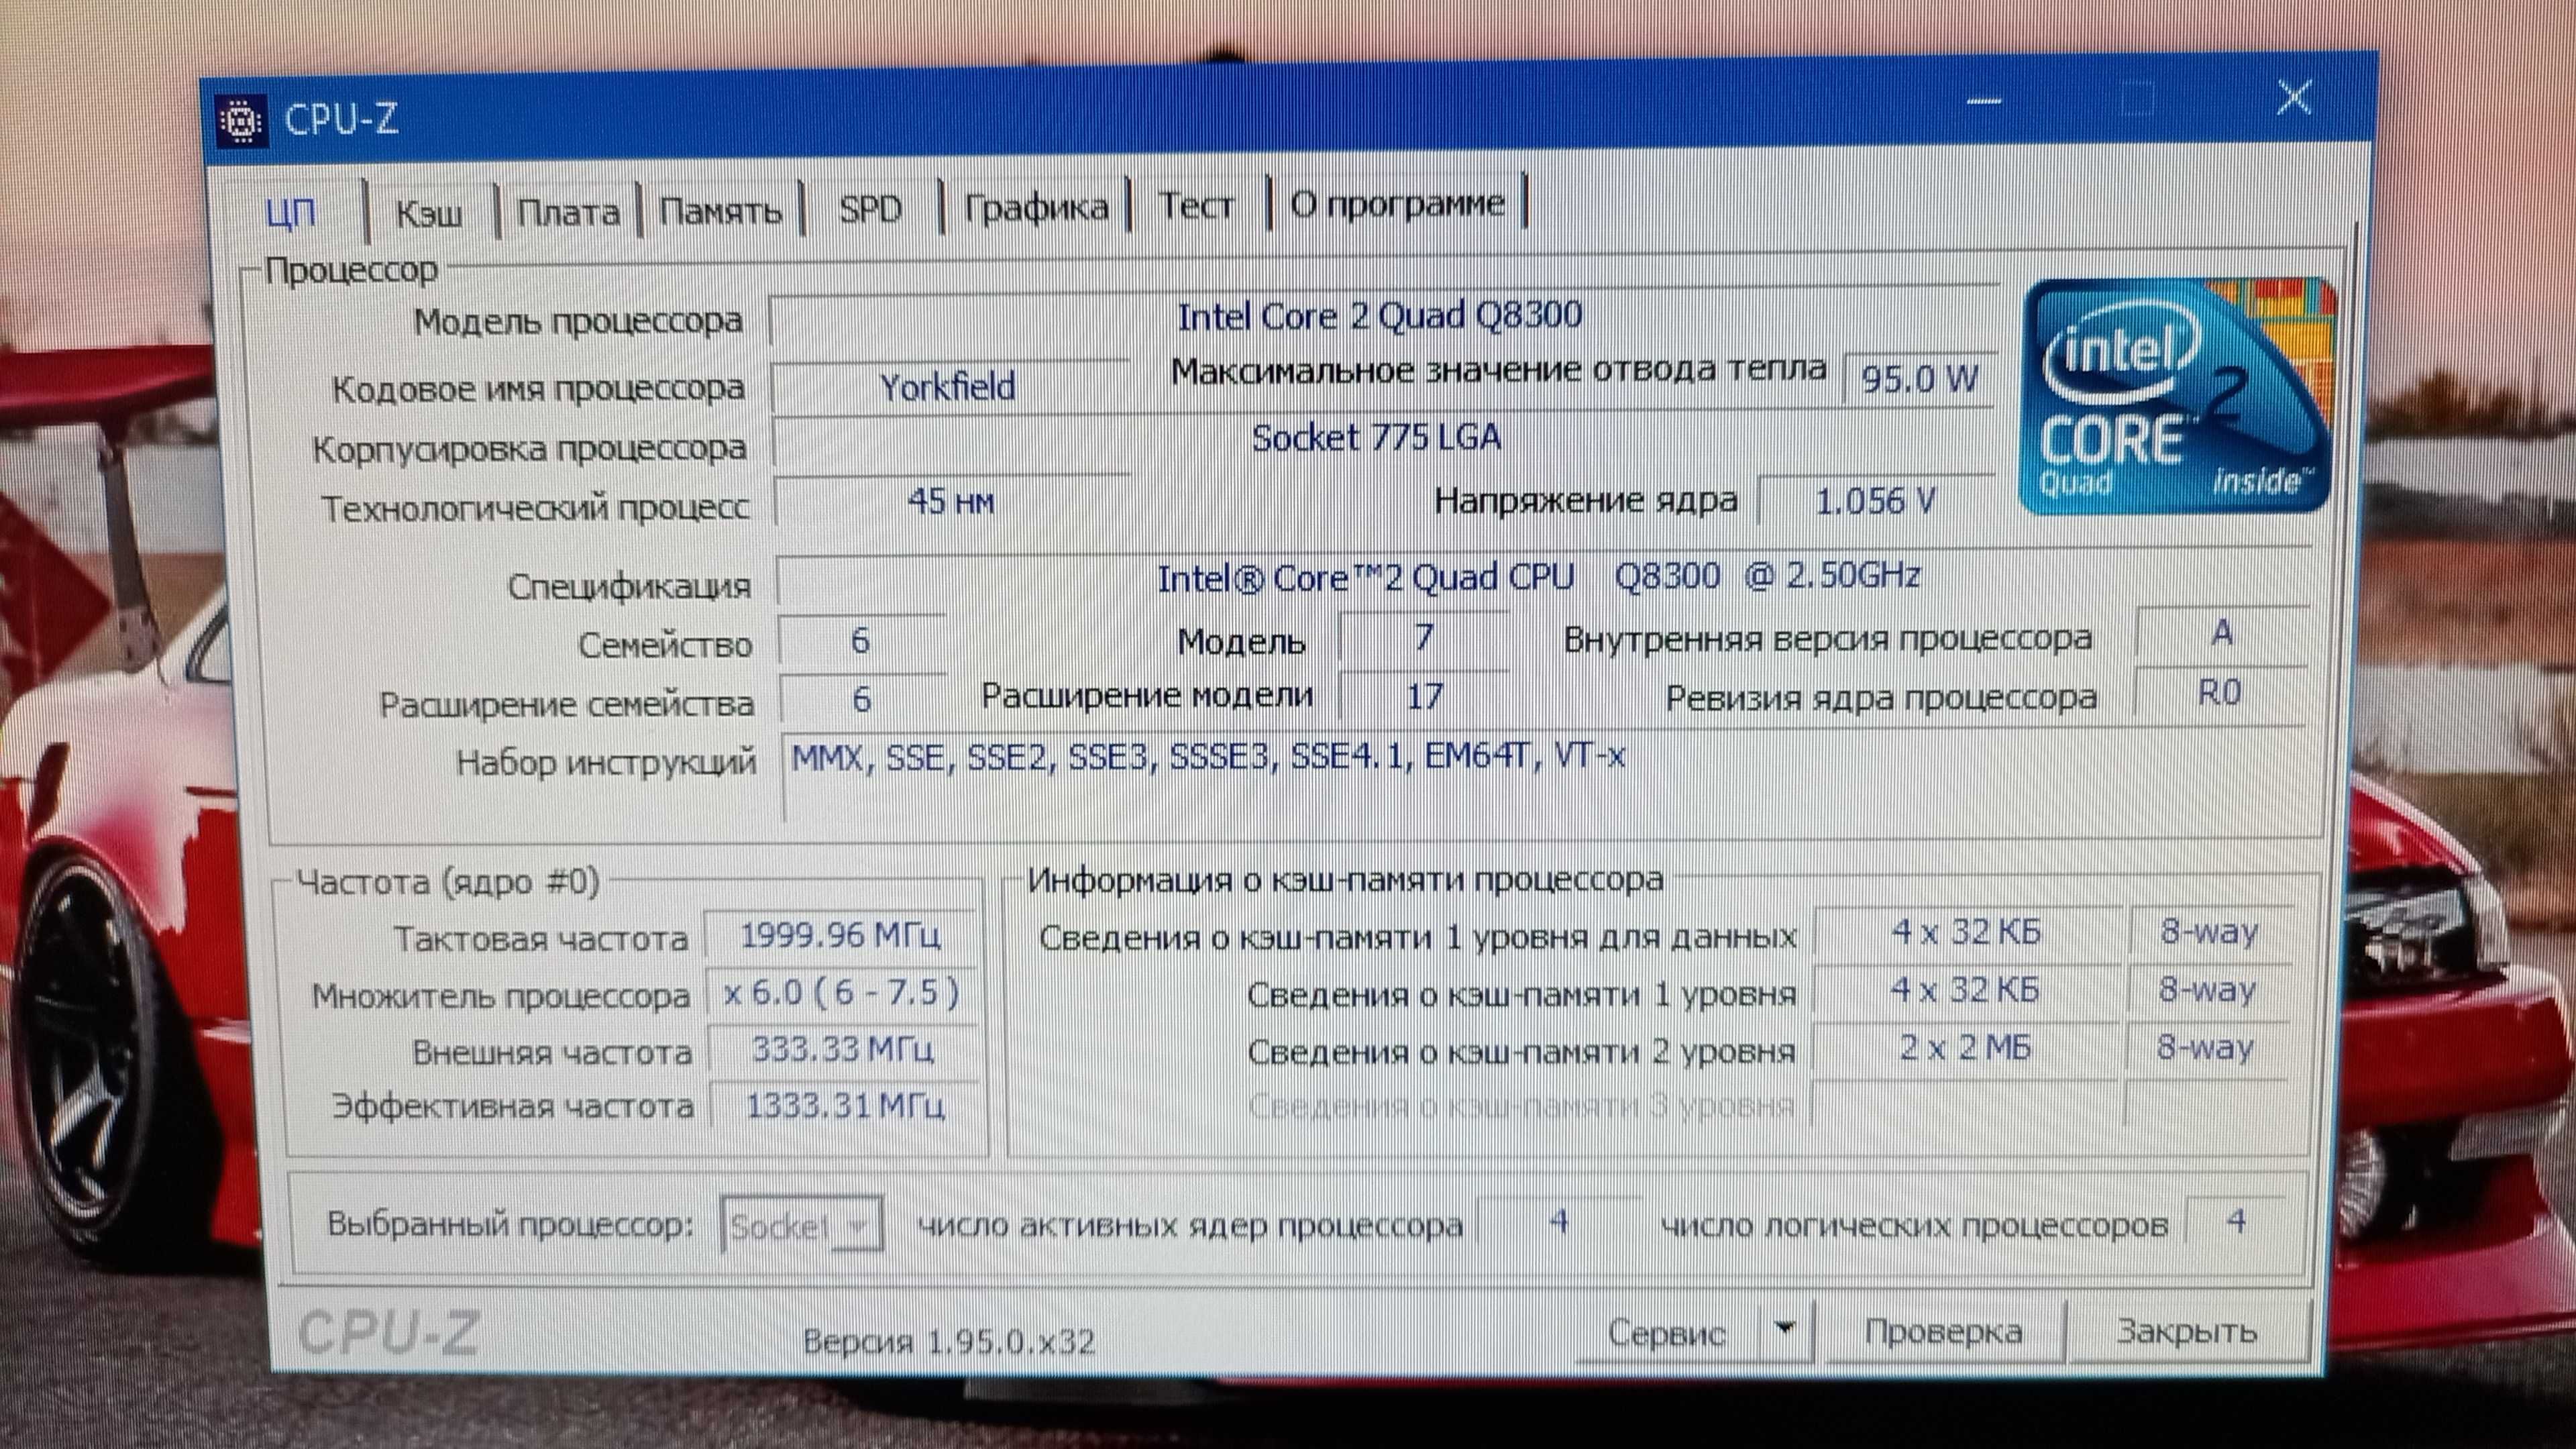2576x1449 pixels.
Task: Click the Intel Core 2 Quad logo badge
Action: click(2178, 397)
